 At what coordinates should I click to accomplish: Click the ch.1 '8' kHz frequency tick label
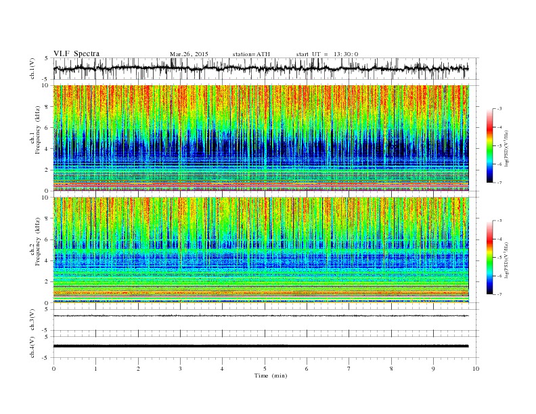coord(47,107)
